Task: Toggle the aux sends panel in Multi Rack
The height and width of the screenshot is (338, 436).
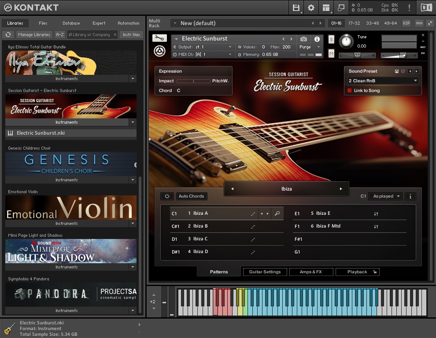Action: 419,23
